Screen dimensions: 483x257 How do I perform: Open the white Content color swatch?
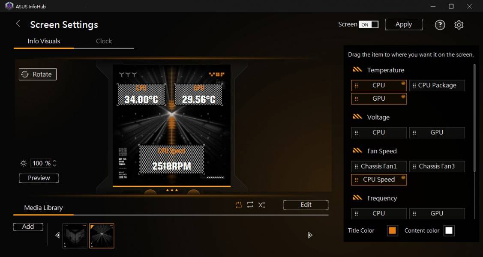point(449,230)
